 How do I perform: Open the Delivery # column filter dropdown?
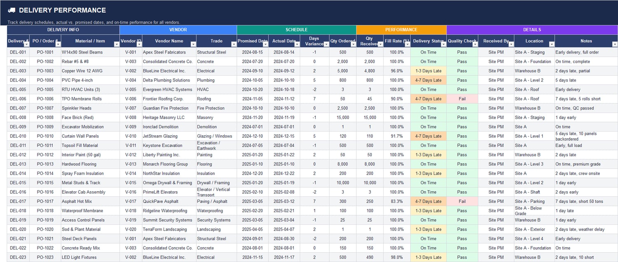(26, 44)
